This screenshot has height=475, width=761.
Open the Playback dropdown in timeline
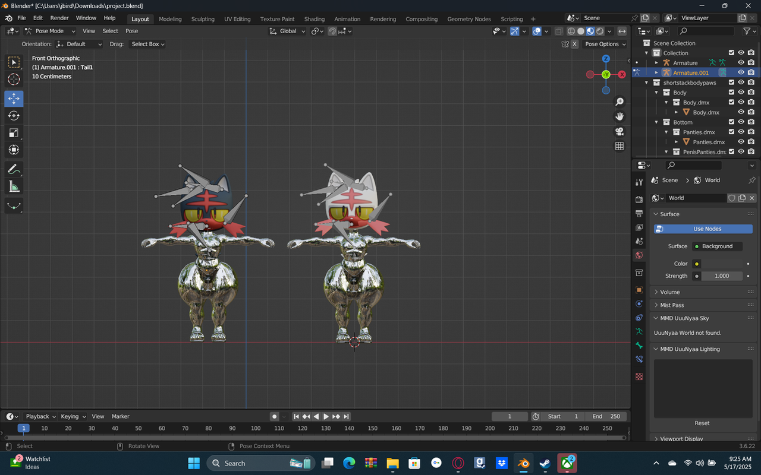click(x=40, y=416)
